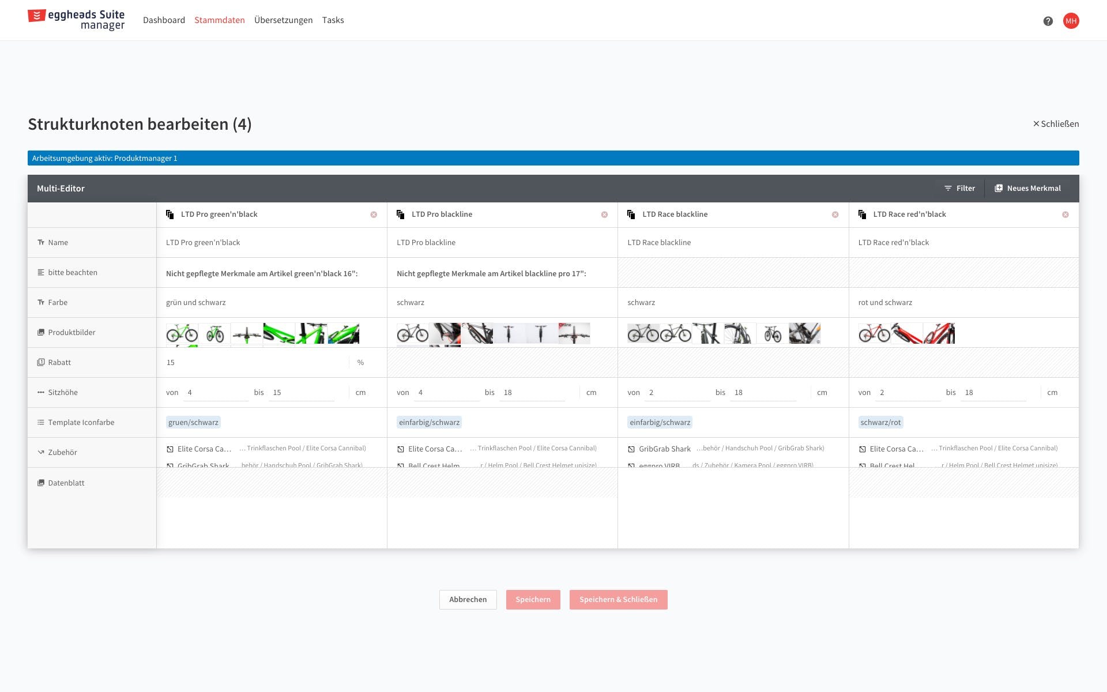Remove LTD Pro blackline column via x icon
The width and height of the screenshot is (1107, 692).
(x=604, y=215)
